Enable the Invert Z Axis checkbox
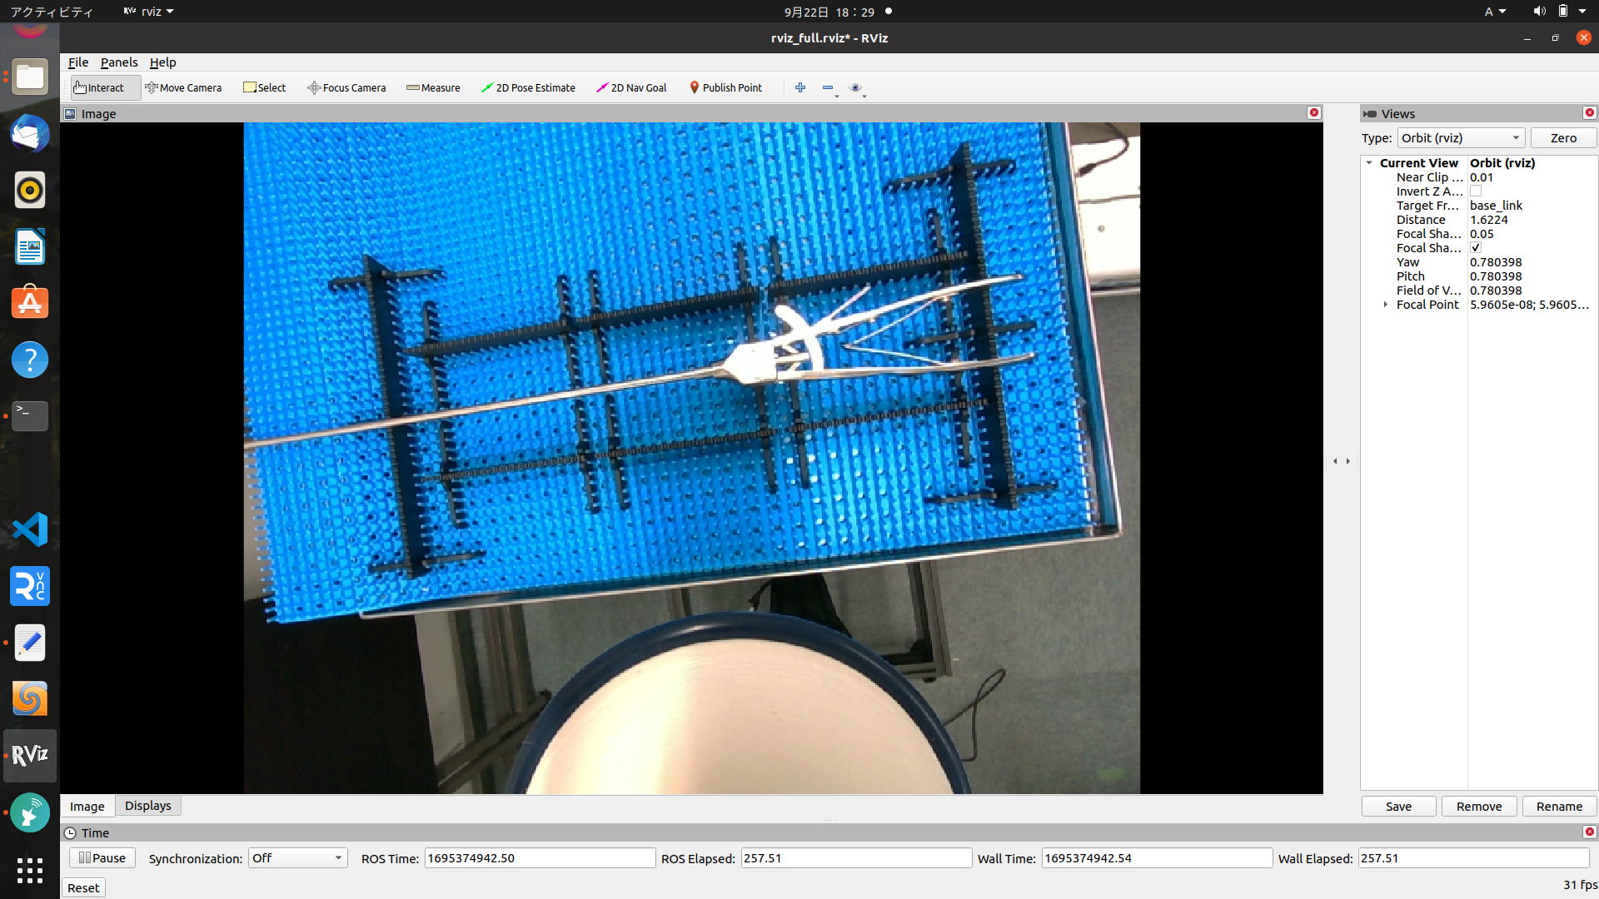1599x899 pixels. [x=1476, y=191]
